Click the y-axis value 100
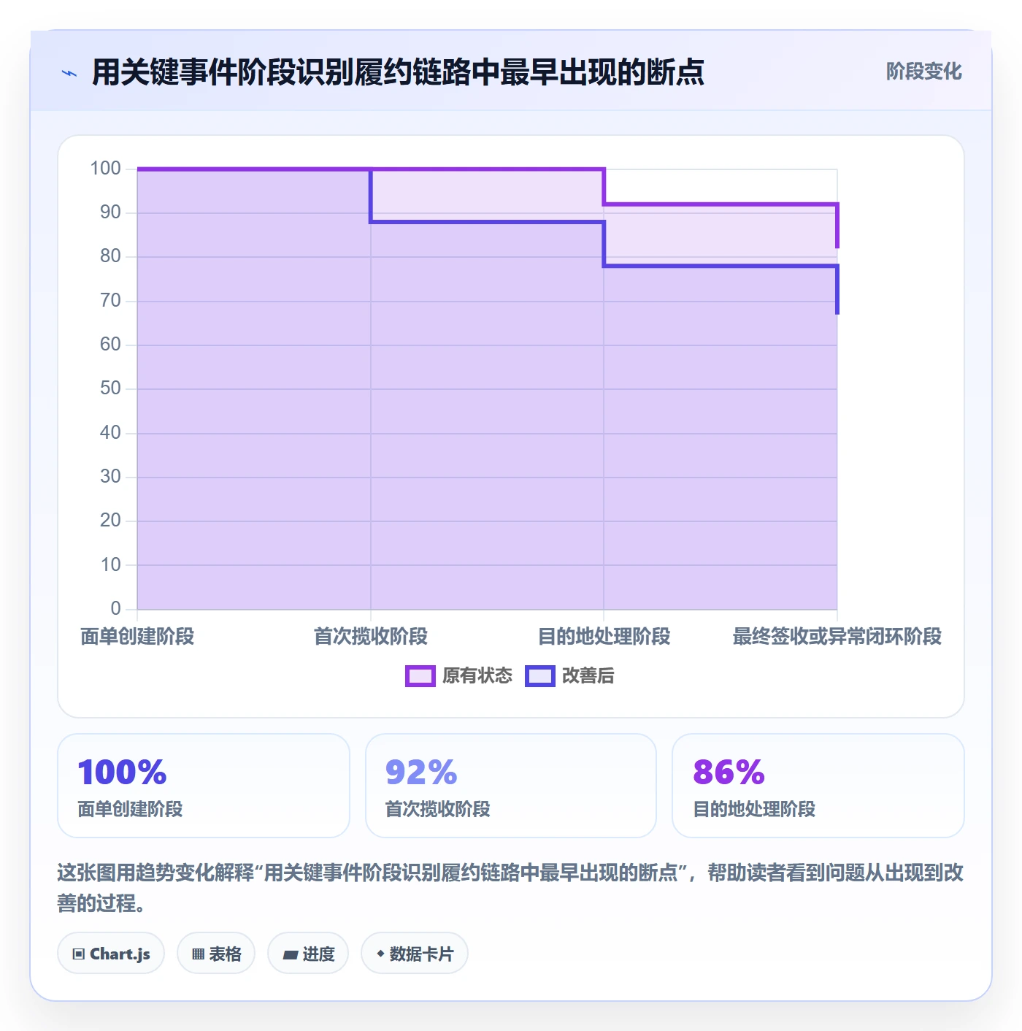Screen dimensions: 1022x1031 (x=105, y=169)
